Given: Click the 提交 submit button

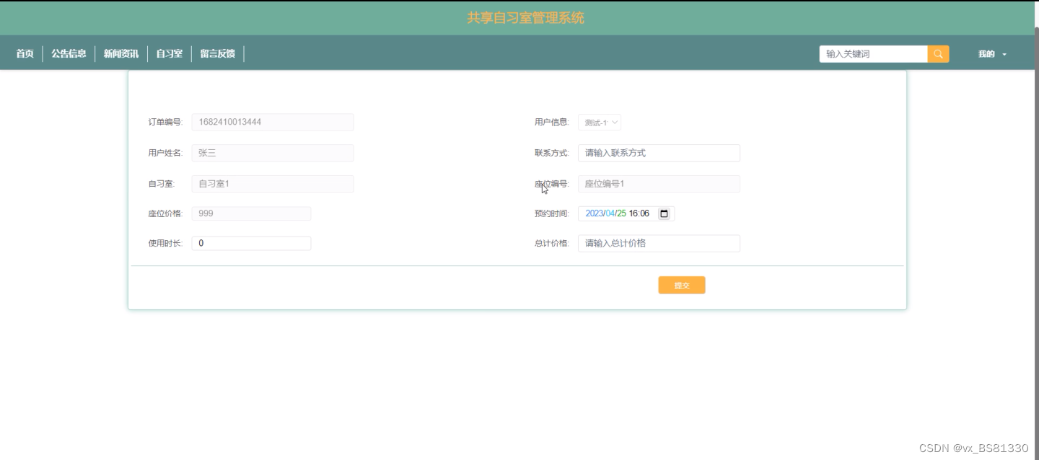Looking at the screenshot, I should 682,286.
